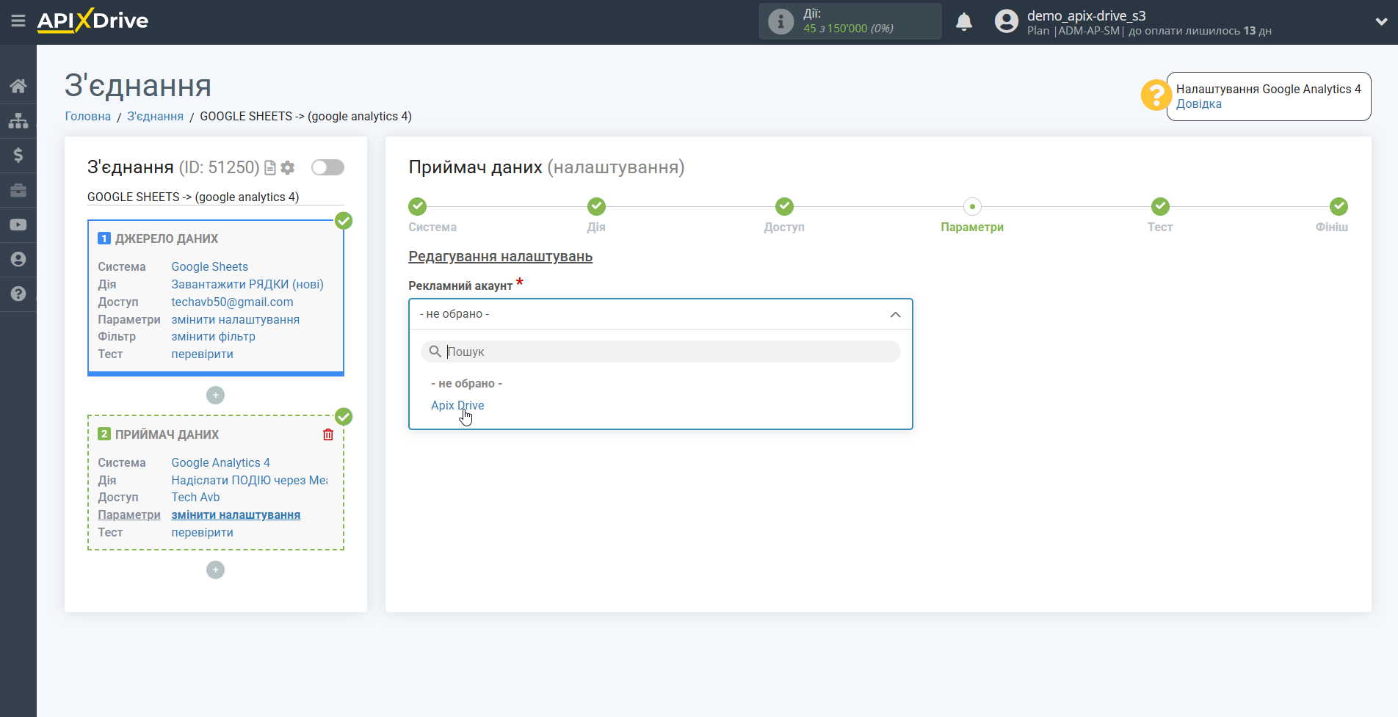
Task: Open the notifications bell
Action: coord(964,22)
